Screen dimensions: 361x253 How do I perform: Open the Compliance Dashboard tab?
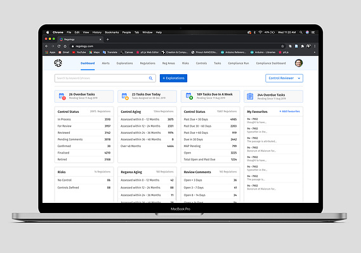pyautogui.click(x=271, y=63)
